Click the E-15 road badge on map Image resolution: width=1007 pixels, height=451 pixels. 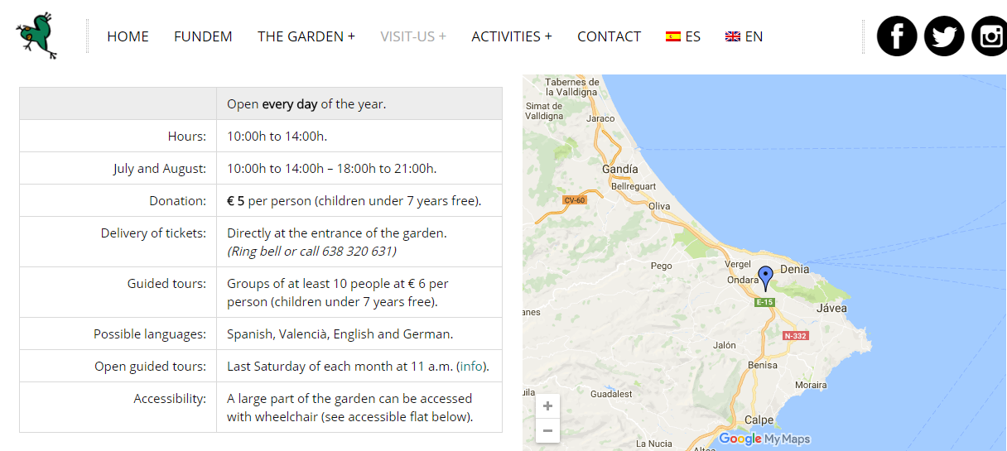click(x=765, y=303)
